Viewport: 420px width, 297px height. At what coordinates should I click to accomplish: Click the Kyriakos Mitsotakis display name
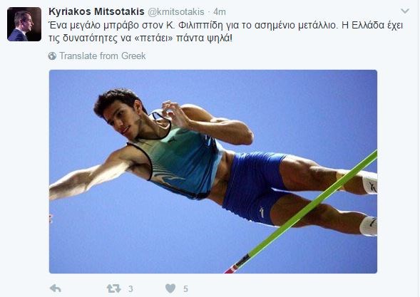[96, 12]
